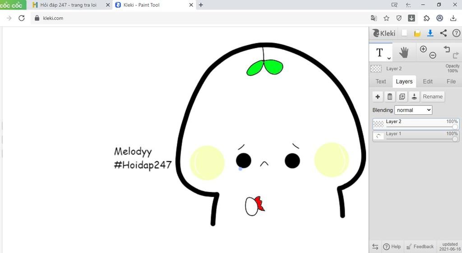Open the Blending mode dropdown
This screenshot has height=253, width=462.
(x=413, y=110)
